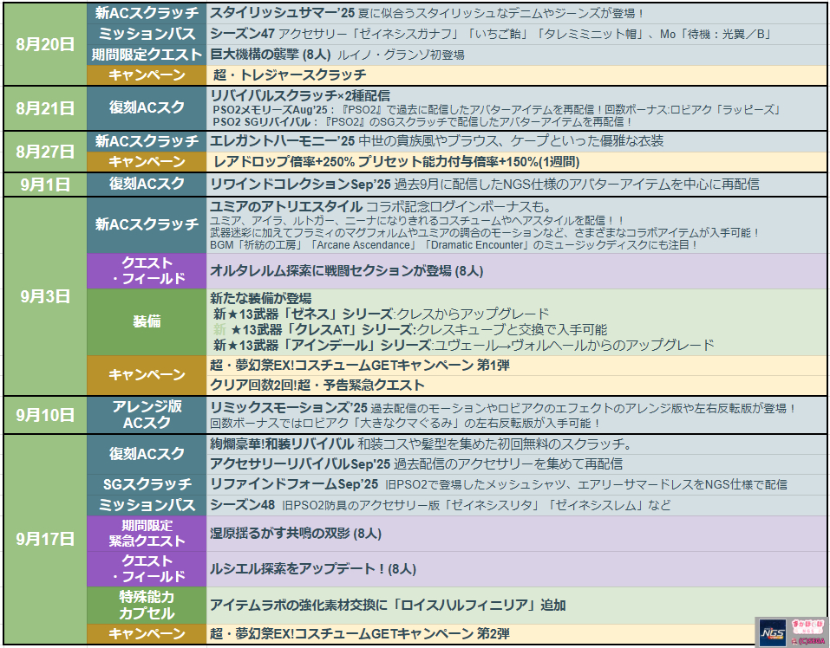Select "超・トレジャースクラッチ" campaign text
The height and width of the screenshot is (648, 830).
290,75
